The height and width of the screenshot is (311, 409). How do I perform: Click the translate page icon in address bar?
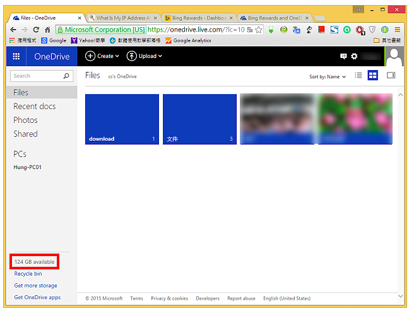tap(249, 30)
